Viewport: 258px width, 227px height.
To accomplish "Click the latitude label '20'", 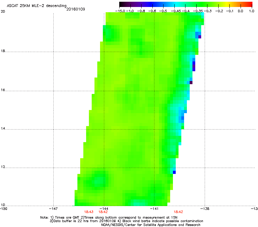I will [x=3, y=12].
